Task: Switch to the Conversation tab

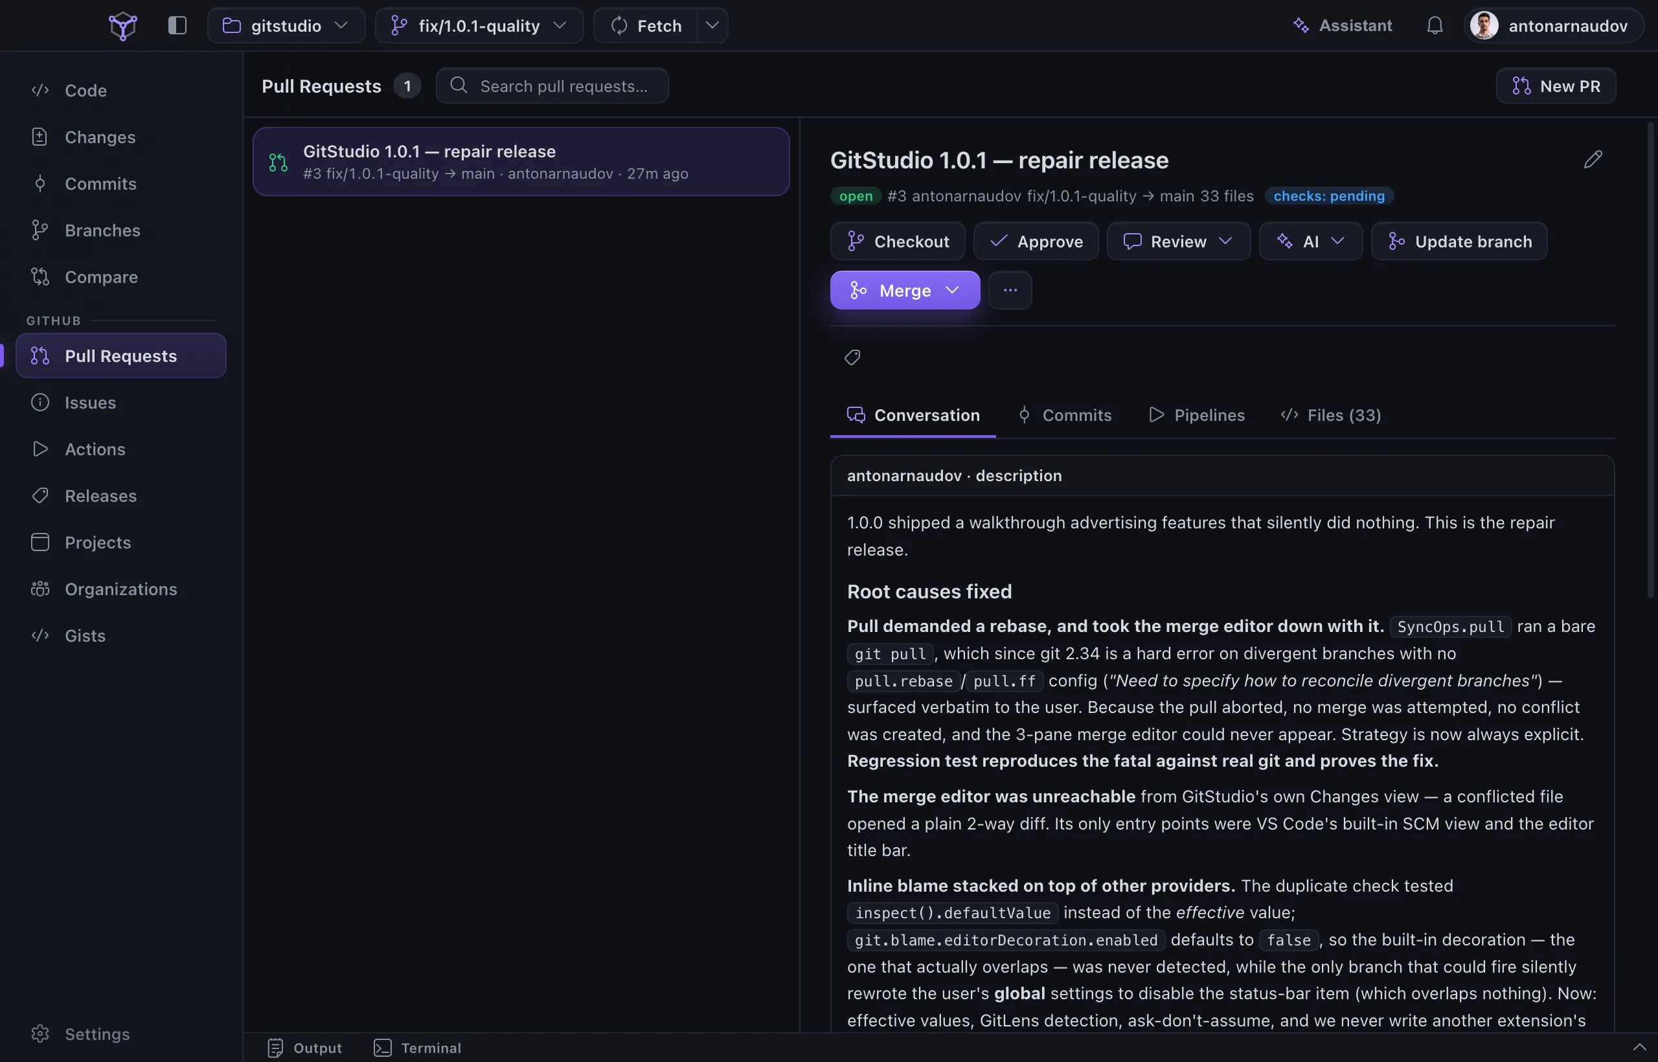Action: 913,415
